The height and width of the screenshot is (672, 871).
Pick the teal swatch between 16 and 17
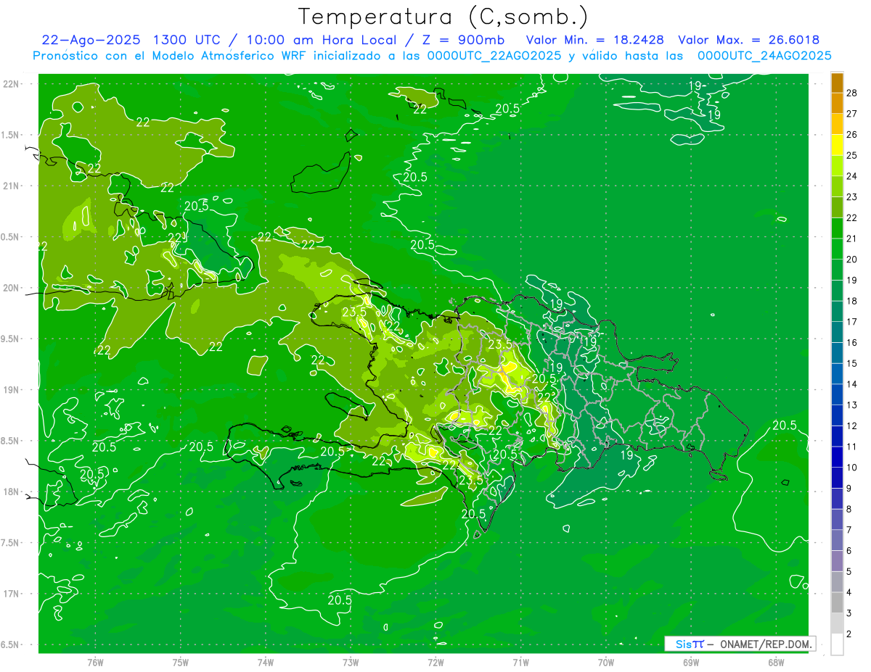pyautogui.click(x=837, y=332)
